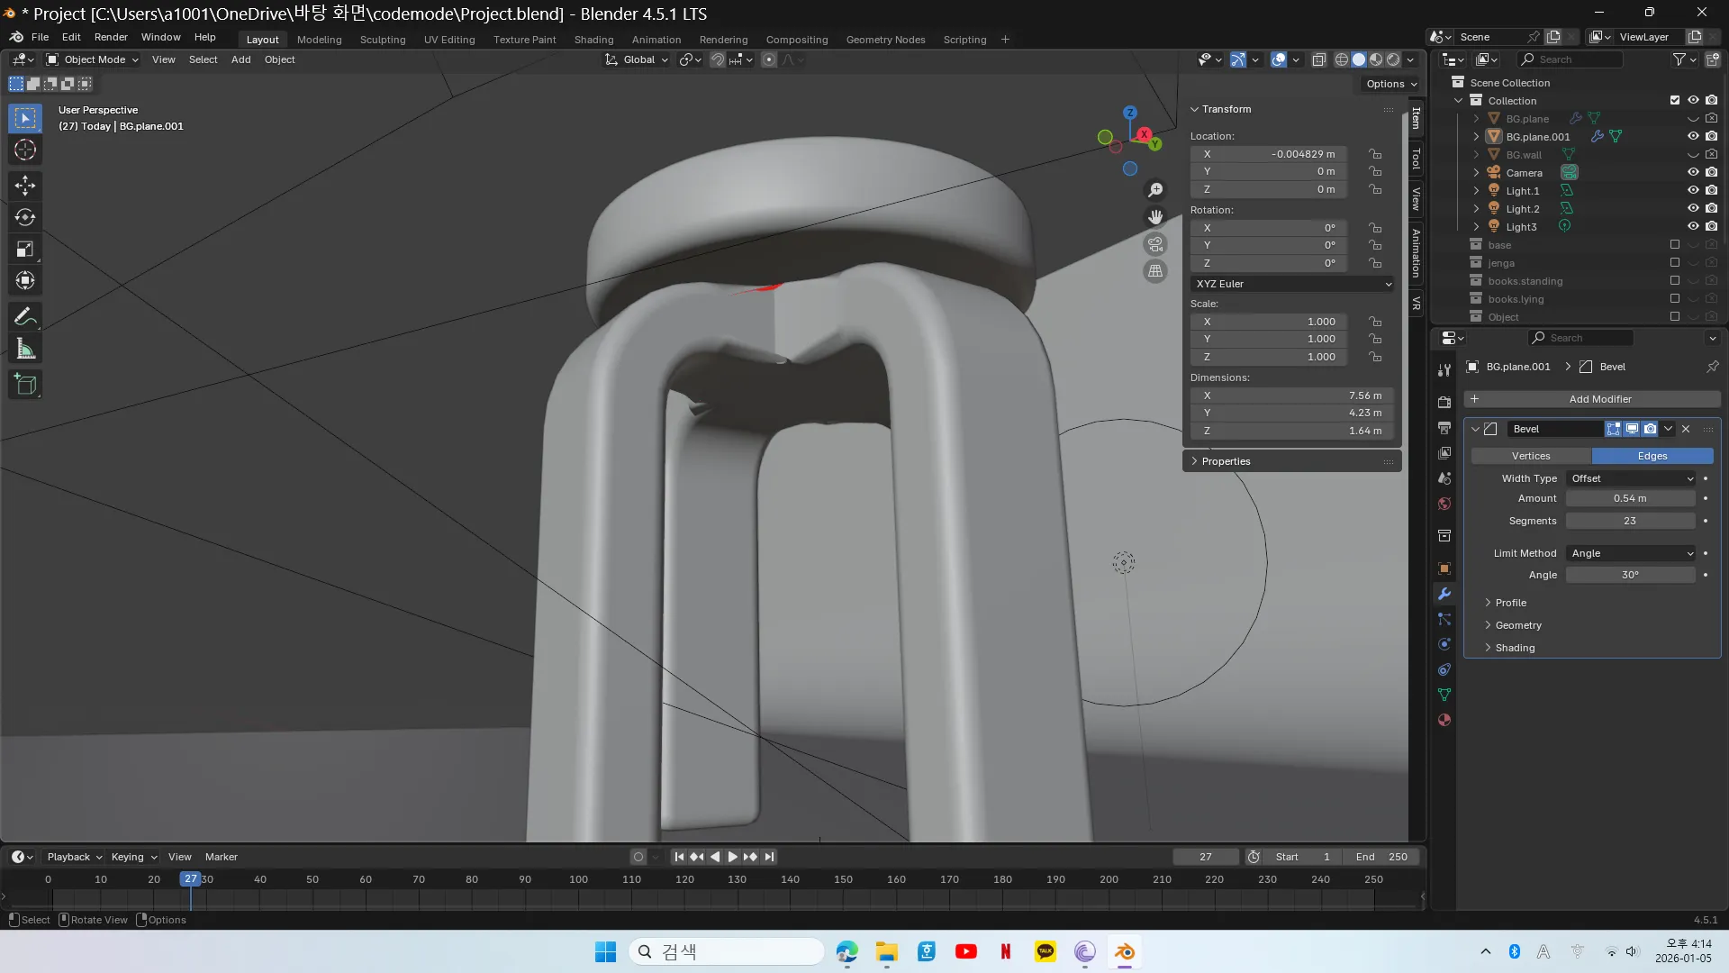The image size is (1729, 973).
Task: Click the Segments value slider
Action: (1630, 521)
